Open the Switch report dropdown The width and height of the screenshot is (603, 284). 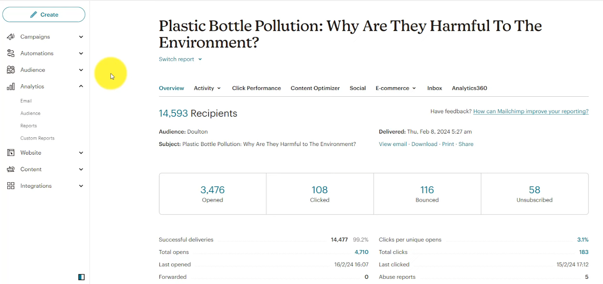(180, 59)
